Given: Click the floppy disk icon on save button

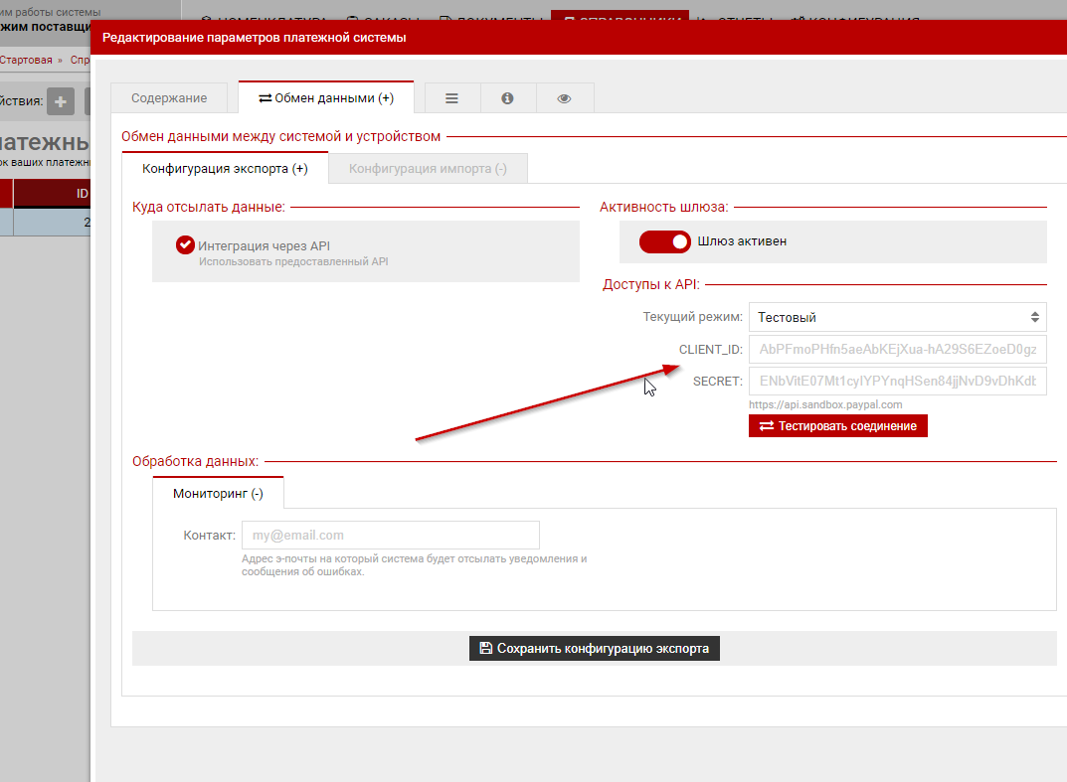Looking at the screenshot, I should [x=486, y=649].
